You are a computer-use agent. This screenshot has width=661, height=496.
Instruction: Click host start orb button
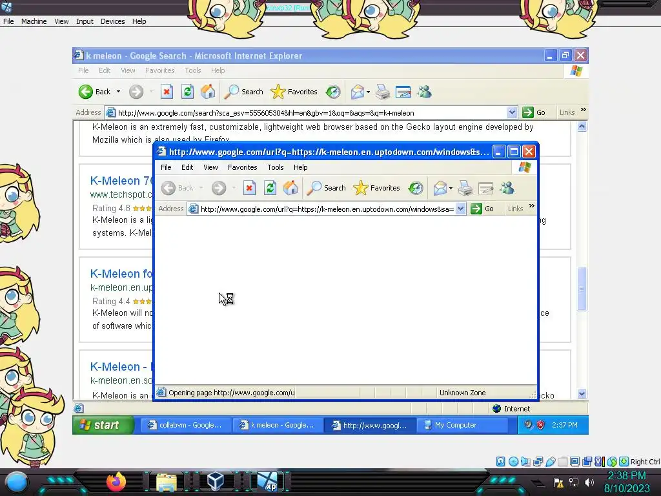[16, 482]
